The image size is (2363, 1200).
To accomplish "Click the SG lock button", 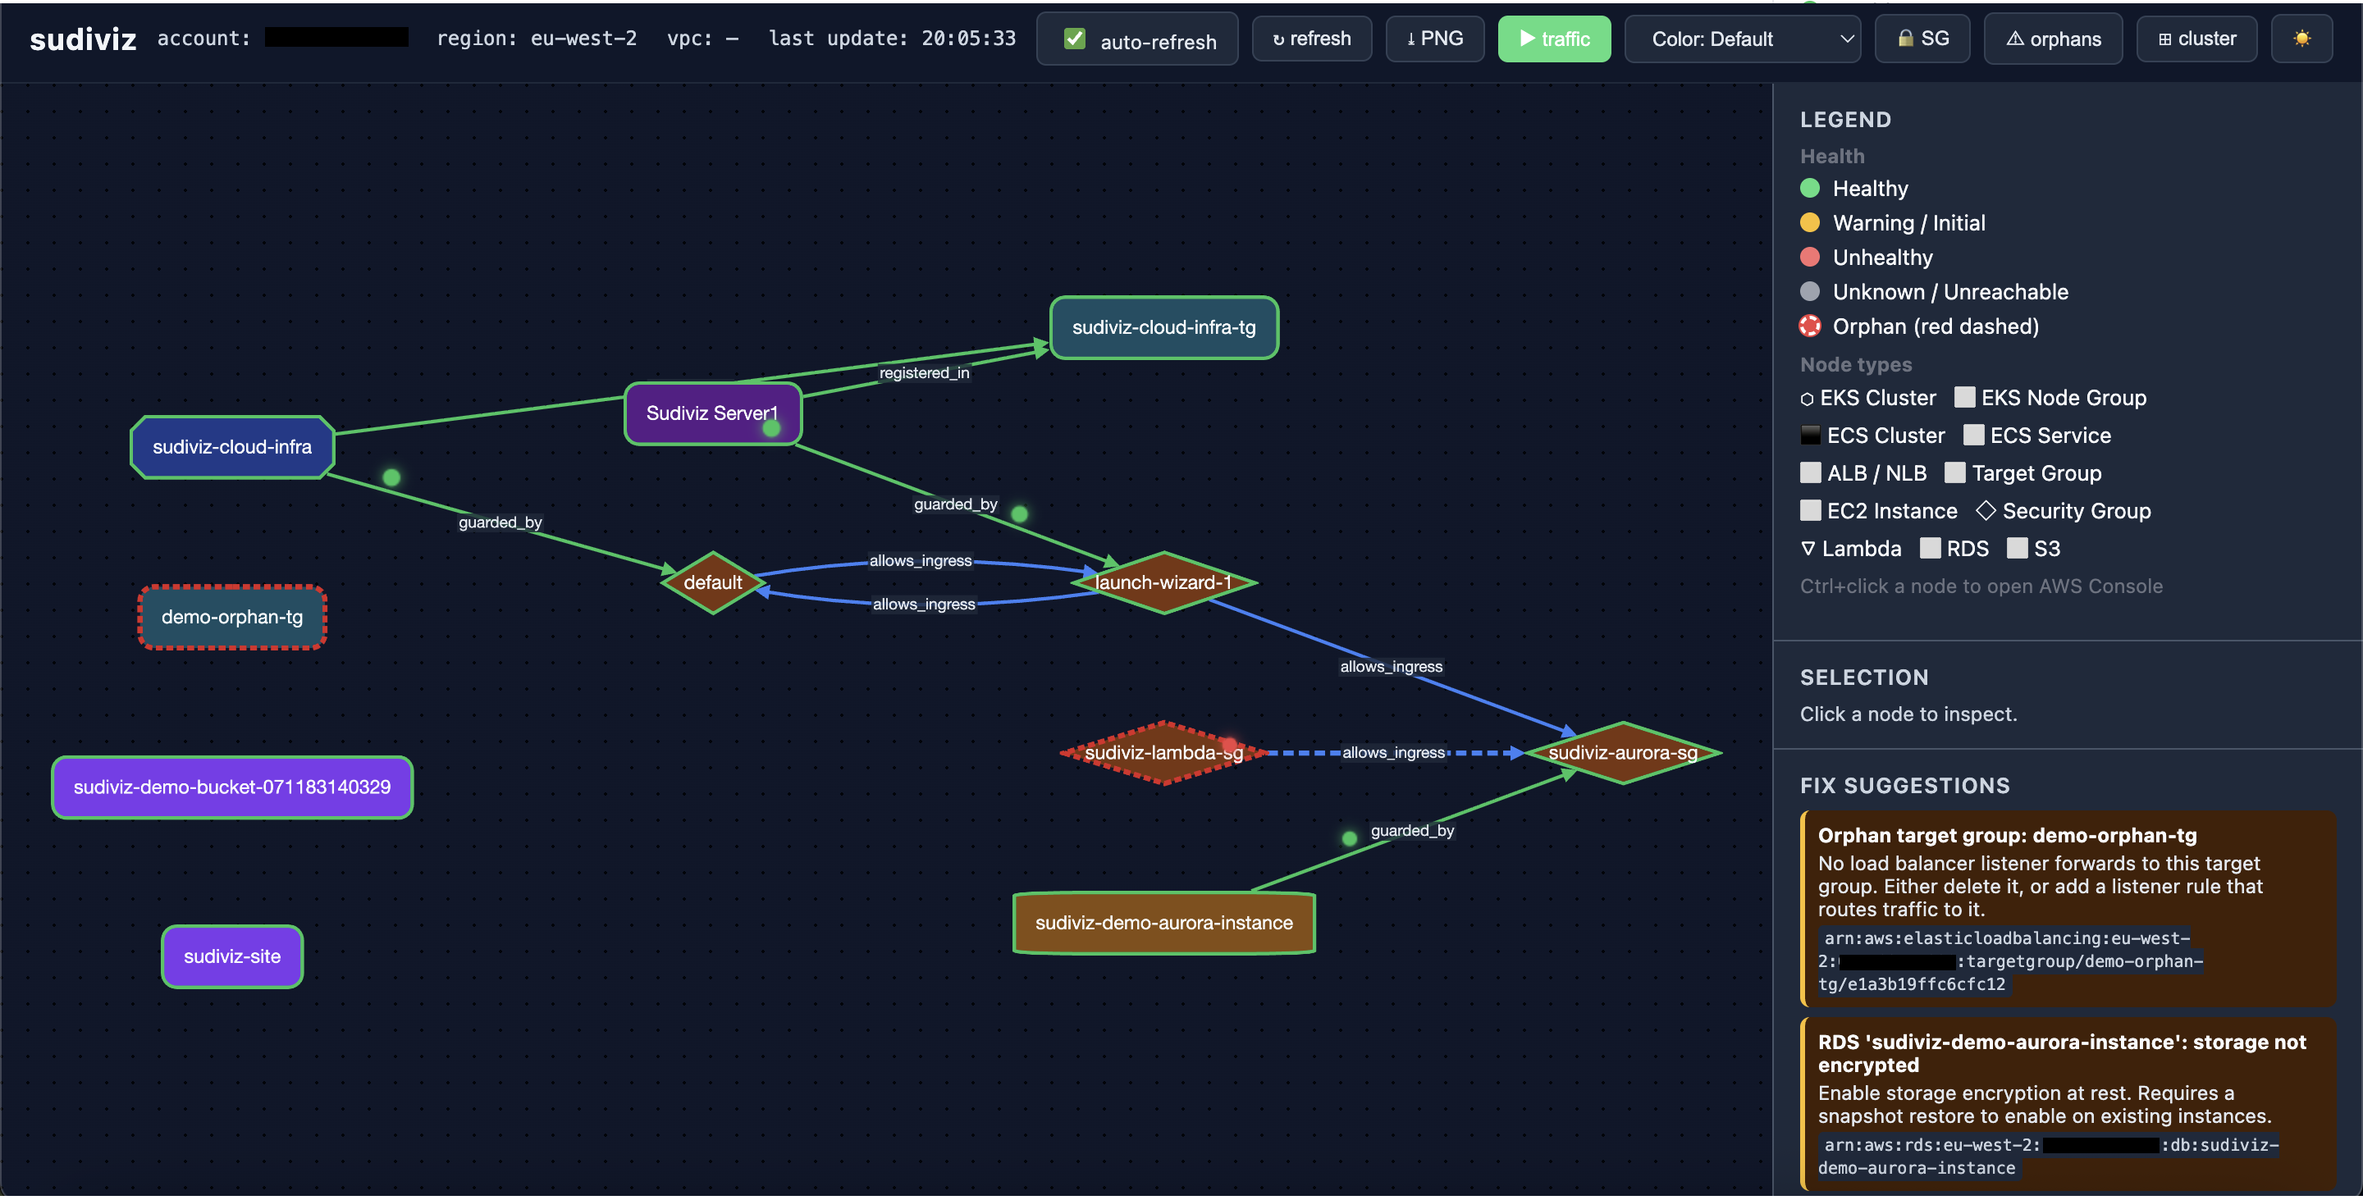I will [1922, 39].
